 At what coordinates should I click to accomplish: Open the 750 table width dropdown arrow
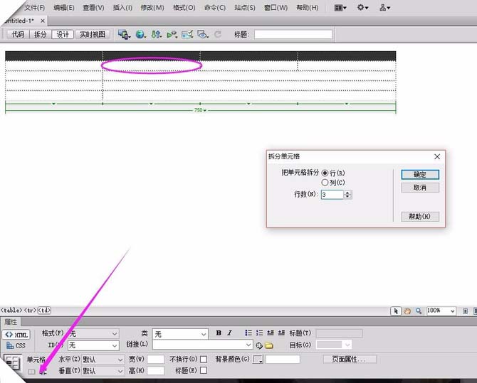[x=205, y=110]
